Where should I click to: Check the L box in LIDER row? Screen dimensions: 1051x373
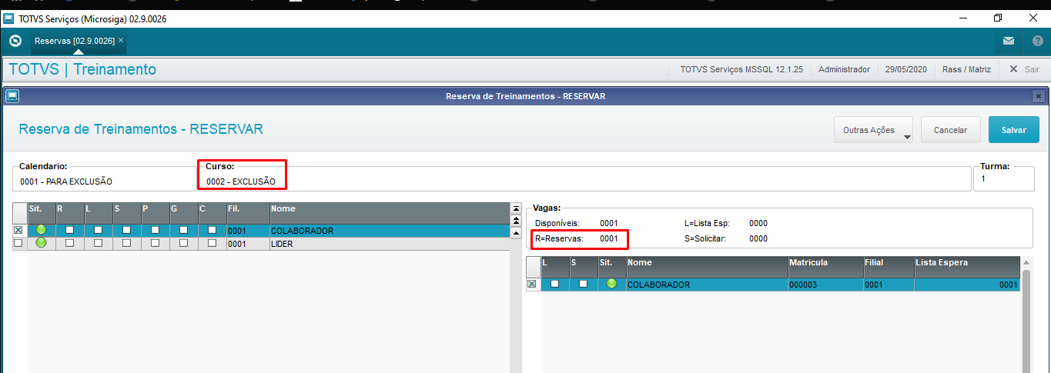pos(98,243)
